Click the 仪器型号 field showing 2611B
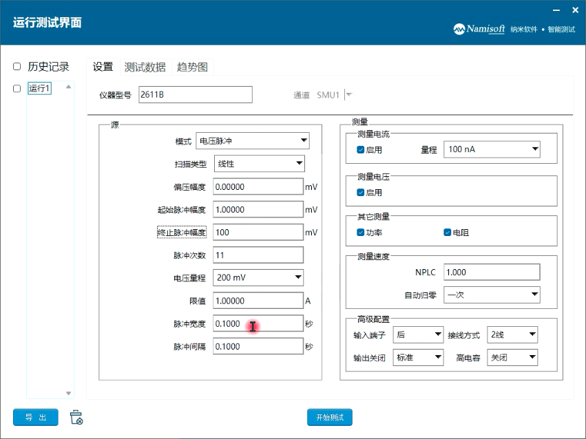This screenshot has width=586, height=439. point(196,95)
